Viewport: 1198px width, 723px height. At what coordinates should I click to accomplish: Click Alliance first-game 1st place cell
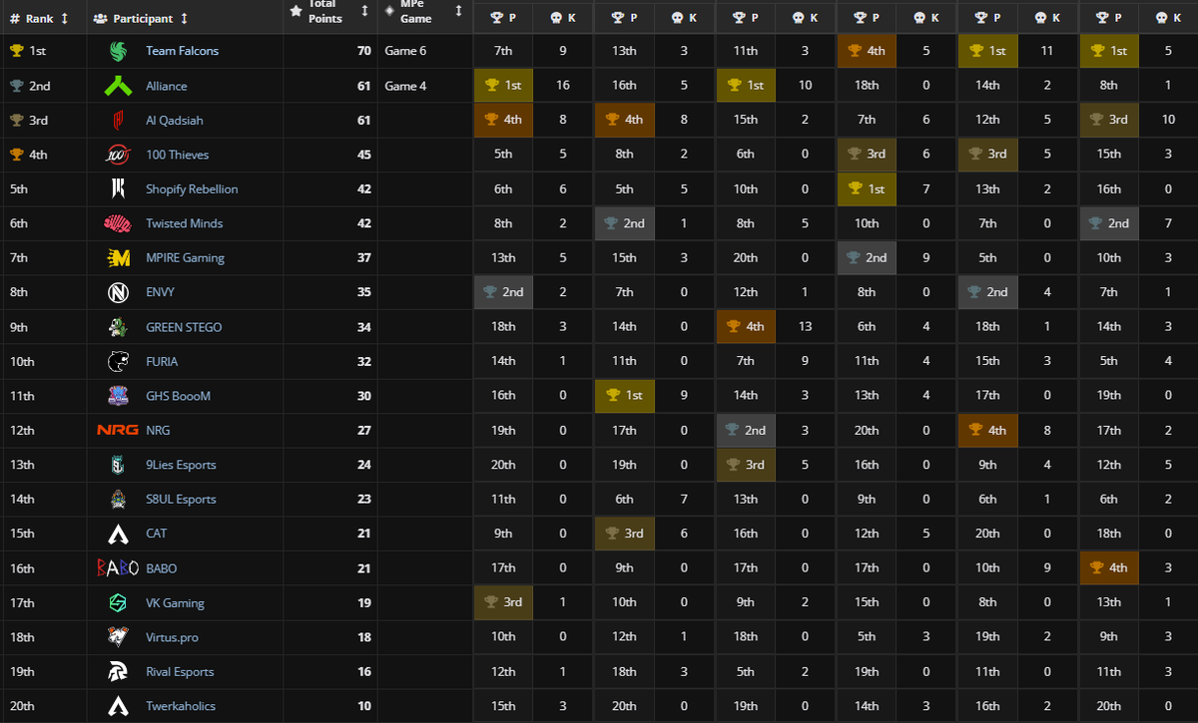click(x=503, y=86)
